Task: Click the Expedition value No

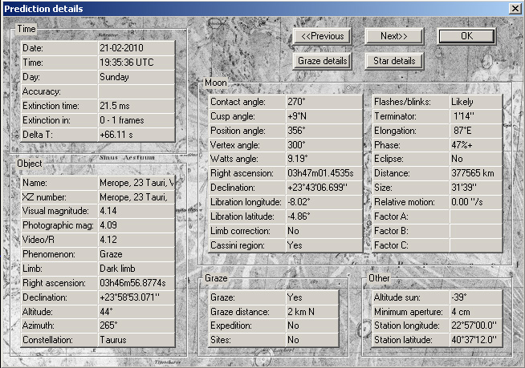Action: [312, 326]
